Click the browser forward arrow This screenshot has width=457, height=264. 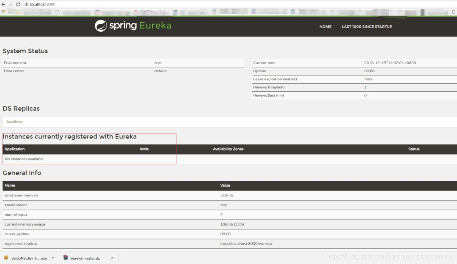[x=11, y=4]
